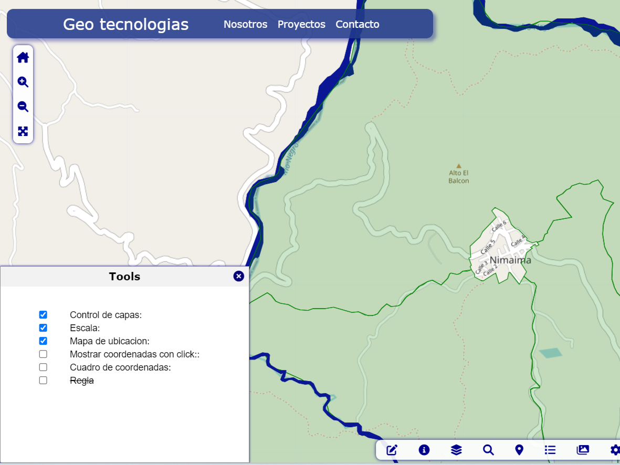
Task: Check the Cuadro de coordenadas box
Action: pos(43,367)
